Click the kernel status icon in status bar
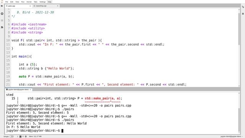 (26, 136)
